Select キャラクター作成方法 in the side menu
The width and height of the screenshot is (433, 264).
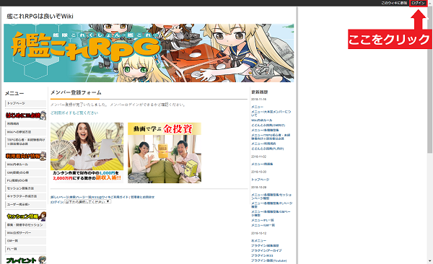tap(25, 196)
